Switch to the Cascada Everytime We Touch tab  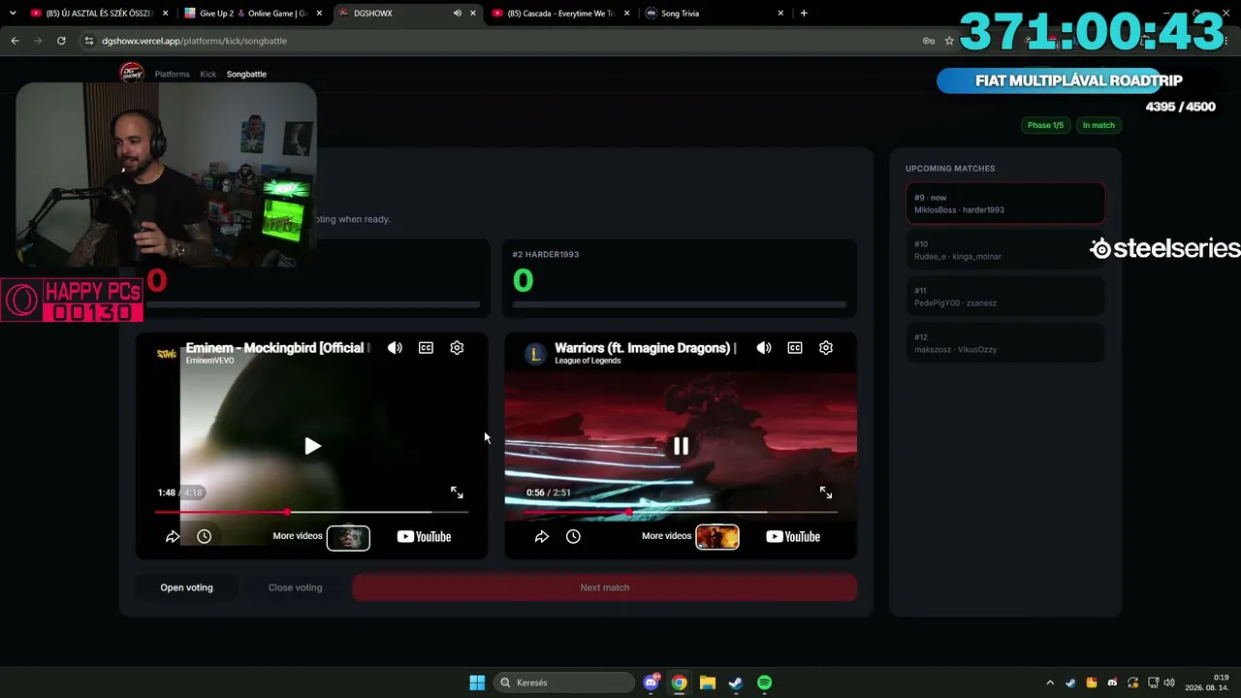[x=560, y=14]
